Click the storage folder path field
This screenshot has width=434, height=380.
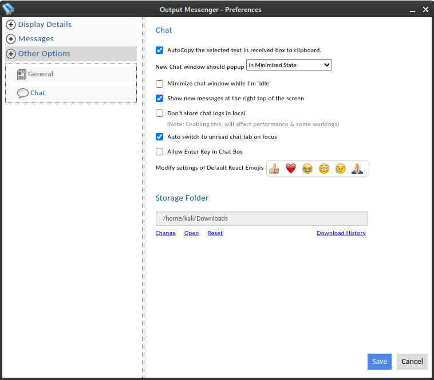(262, 219)
